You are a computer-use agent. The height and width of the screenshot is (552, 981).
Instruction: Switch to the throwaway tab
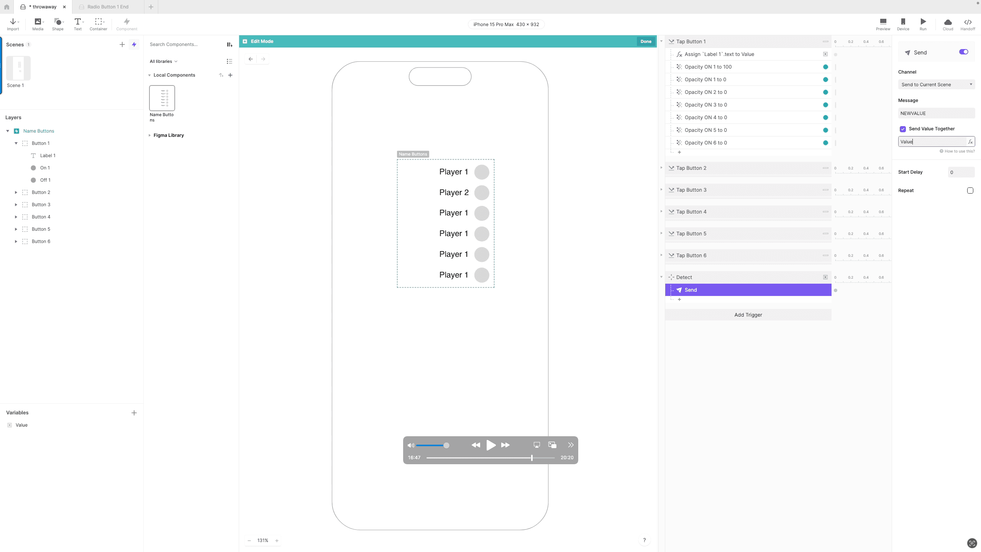[42, 7]
